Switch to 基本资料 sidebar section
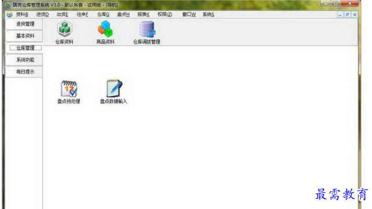This screenshot has height=209, width=372. click(24, 36)
